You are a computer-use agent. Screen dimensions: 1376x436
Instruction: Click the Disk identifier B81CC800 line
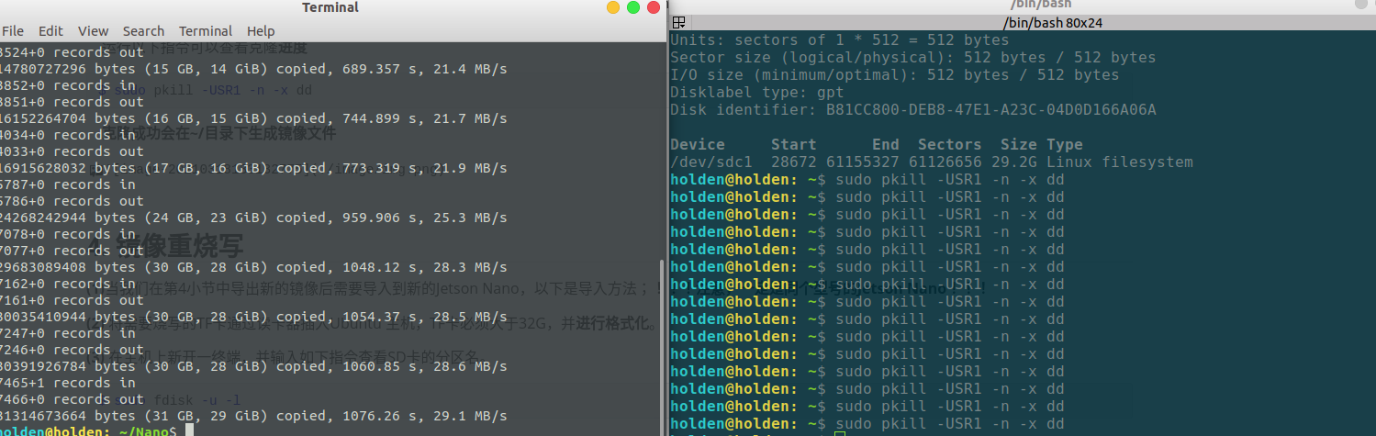[x=912, y=109]
